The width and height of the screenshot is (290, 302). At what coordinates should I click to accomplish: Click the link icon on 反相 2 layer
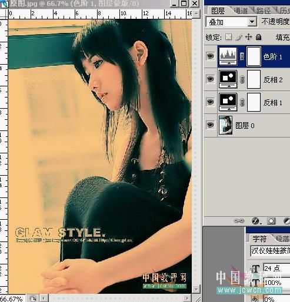242,79
